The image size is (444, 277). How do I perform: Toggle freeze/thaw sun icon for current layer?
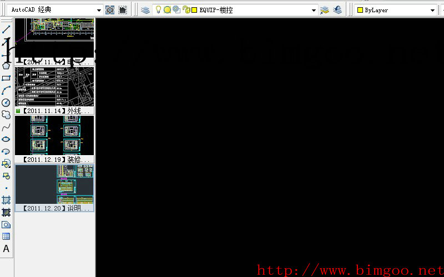click(x=168, y=10)
